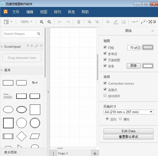Click the zoom out magnifier icon
The height and width of the screenshot is (156, 158).
coord(49,22)
